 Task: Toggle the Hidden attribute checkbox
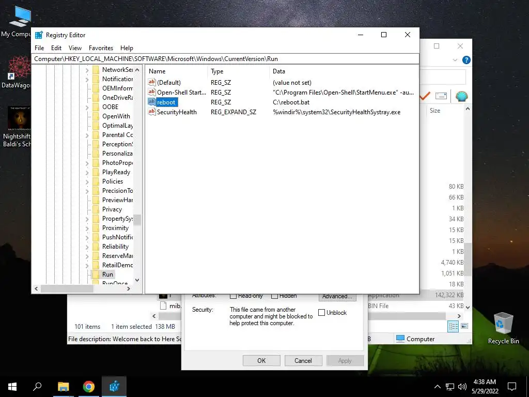click(274, 296)
